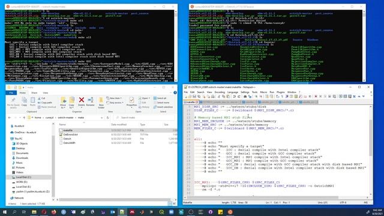Click Search make box in Explorer
This screenshot has width=384, height=216.
coord(145,118)
